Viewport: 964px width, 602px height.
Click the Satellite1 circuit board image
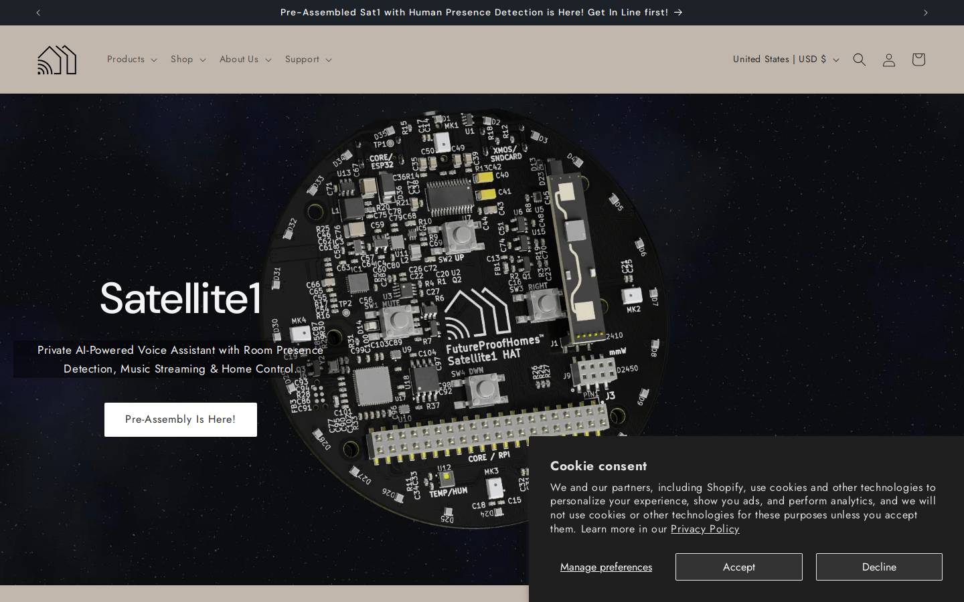click(x=465, y=318)
